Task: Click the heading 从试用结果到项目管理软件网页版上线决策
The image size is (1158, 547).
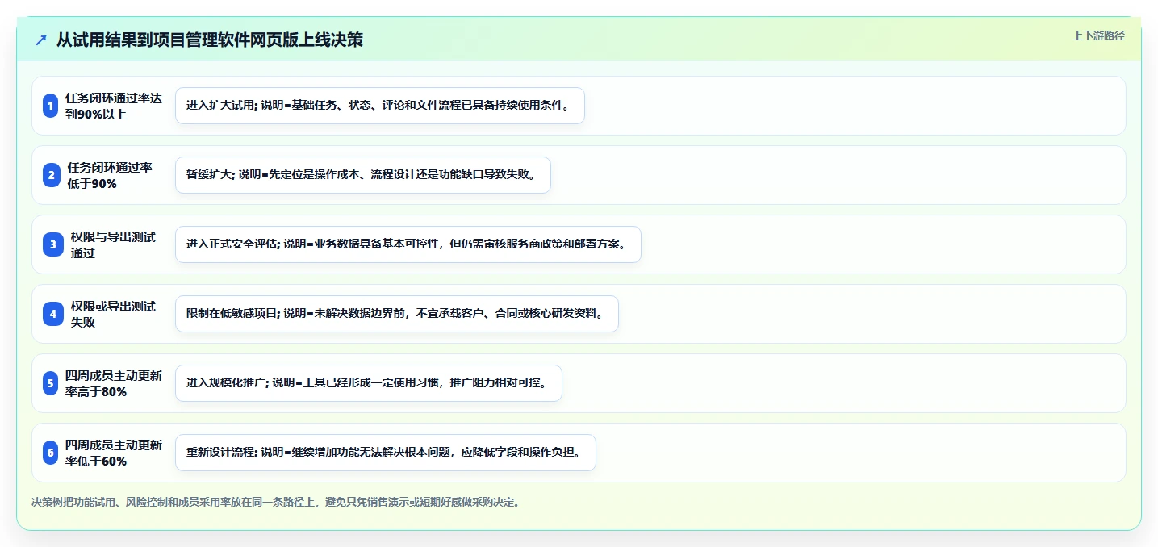Action: click(210, 40)
